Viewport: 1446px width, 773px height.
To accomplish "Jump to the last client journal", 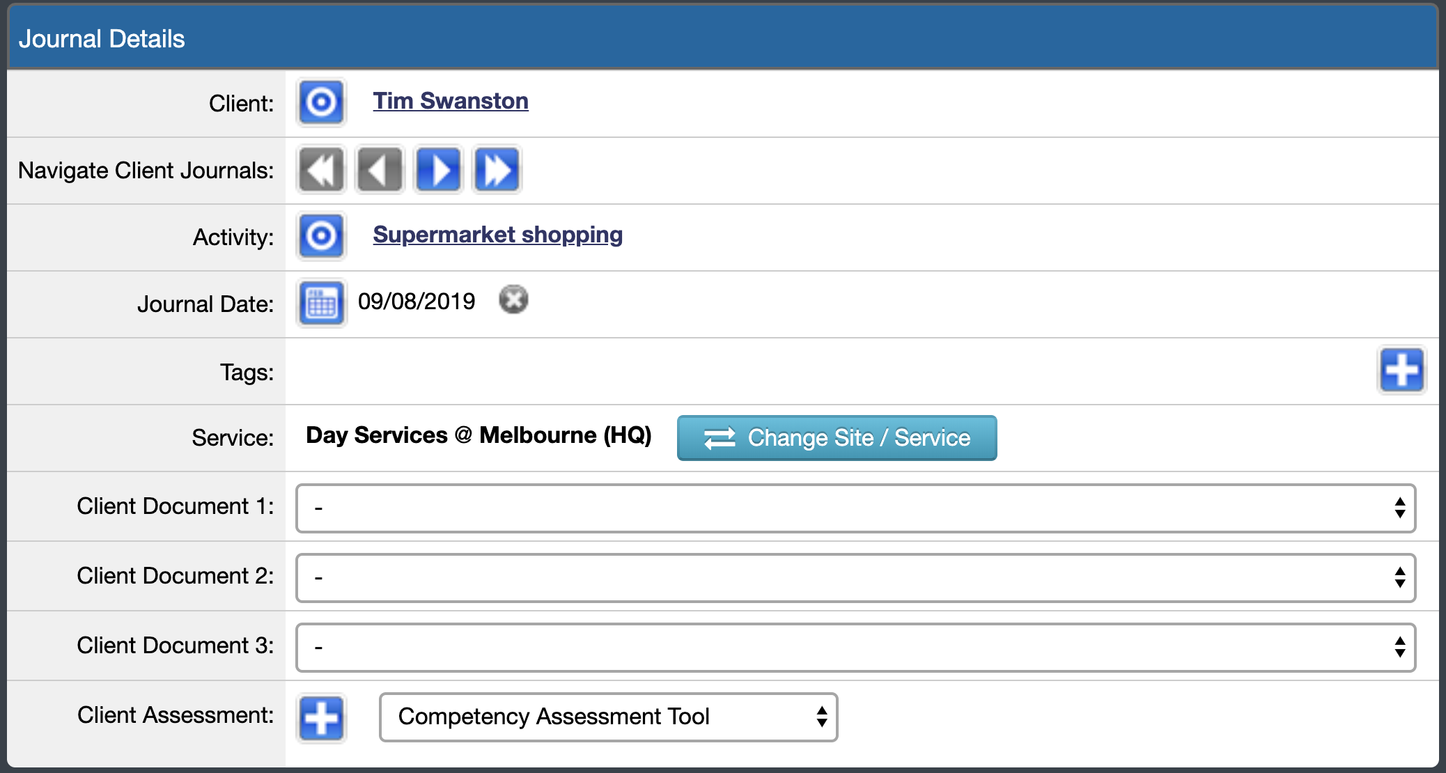I will 497,169.
